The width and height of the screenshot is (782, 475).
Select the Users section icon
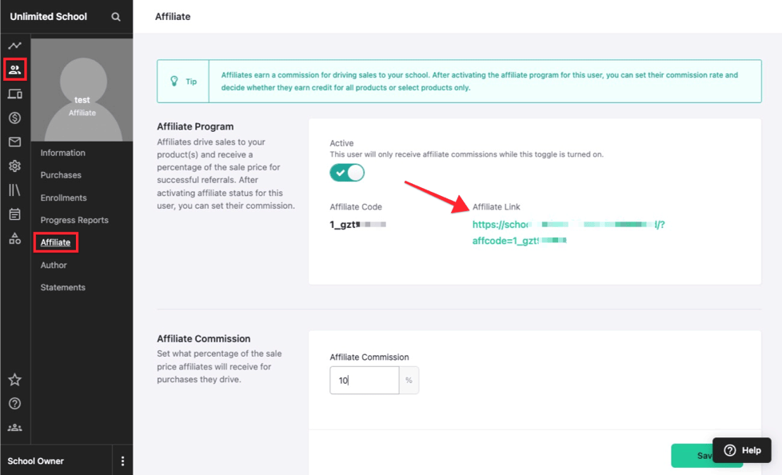click(x=14, y=70)
